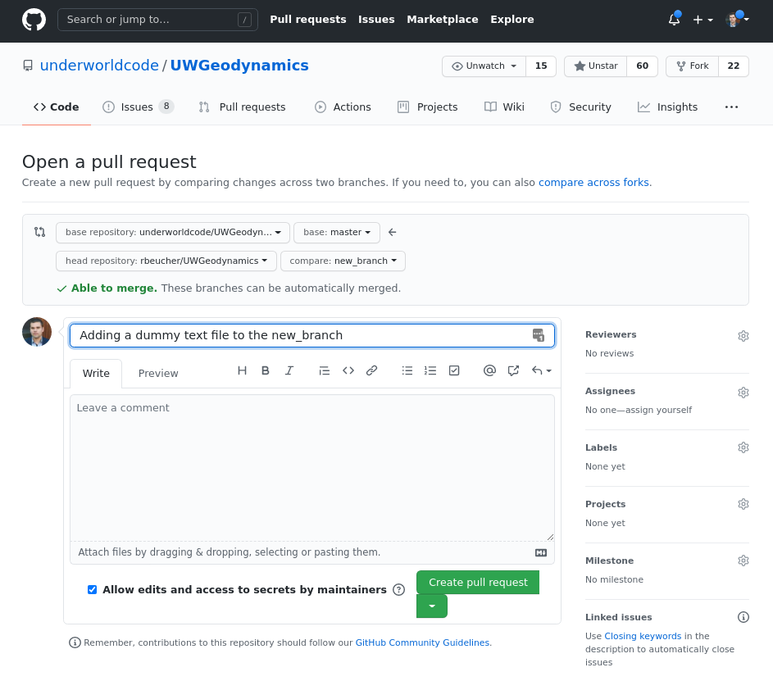Focus the pull request title field
This screenshot has width=773, height=681.
(311, 334)
